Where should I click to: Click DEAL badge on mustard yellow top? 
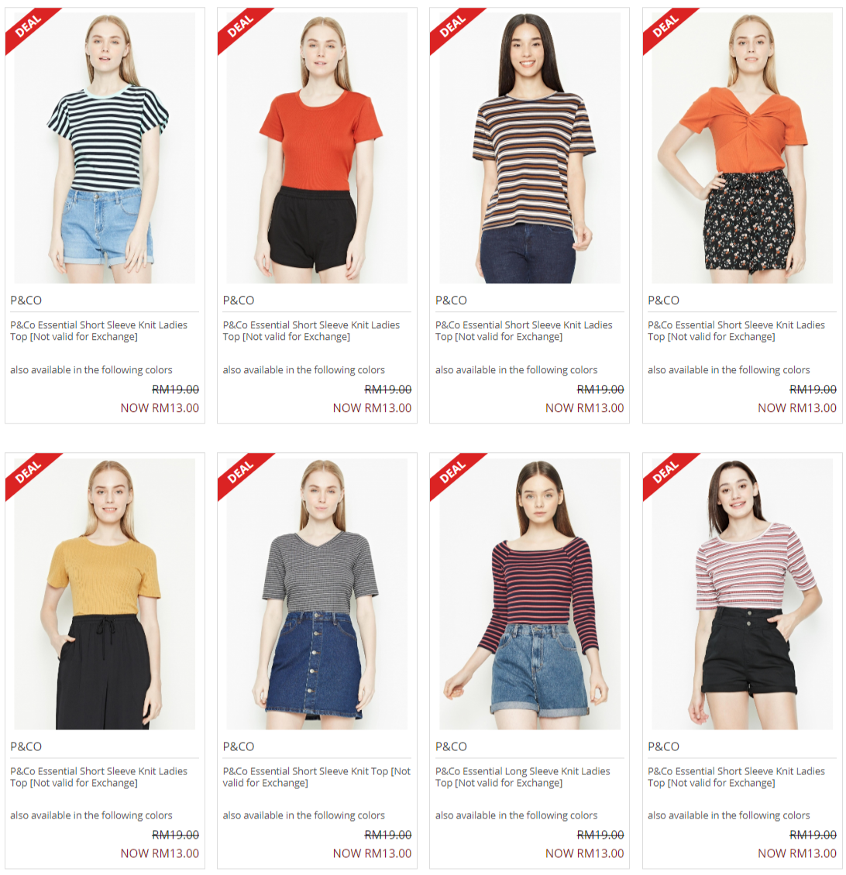[x=28, y=472]
